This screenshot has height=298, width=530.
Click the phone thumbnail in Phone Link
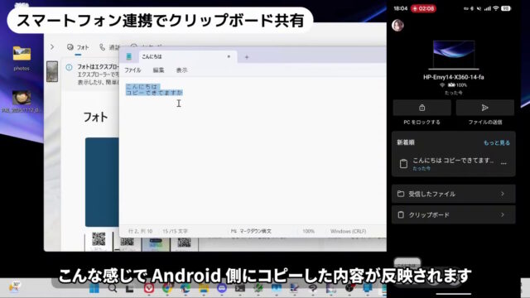52,71
